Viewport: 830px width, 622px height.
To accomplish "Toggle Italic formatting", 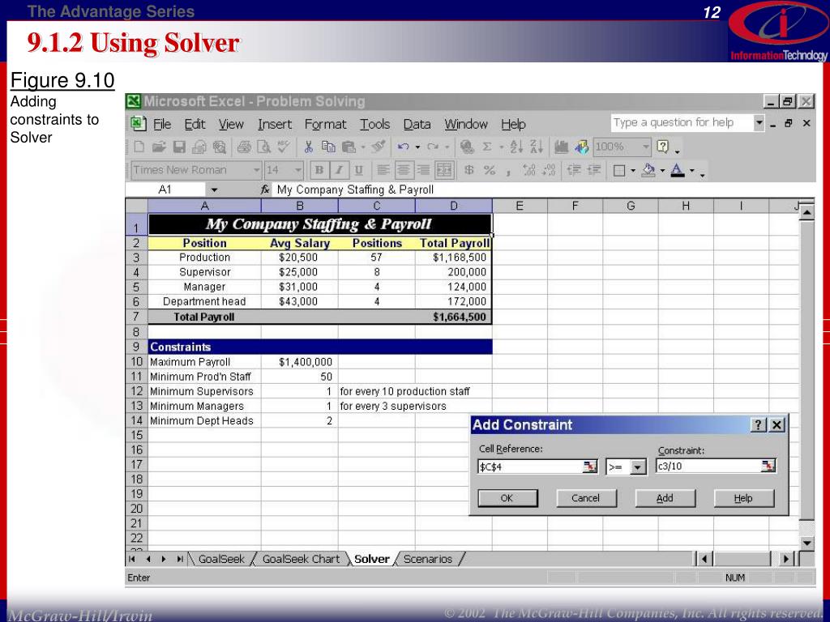I will coord(340,170).
